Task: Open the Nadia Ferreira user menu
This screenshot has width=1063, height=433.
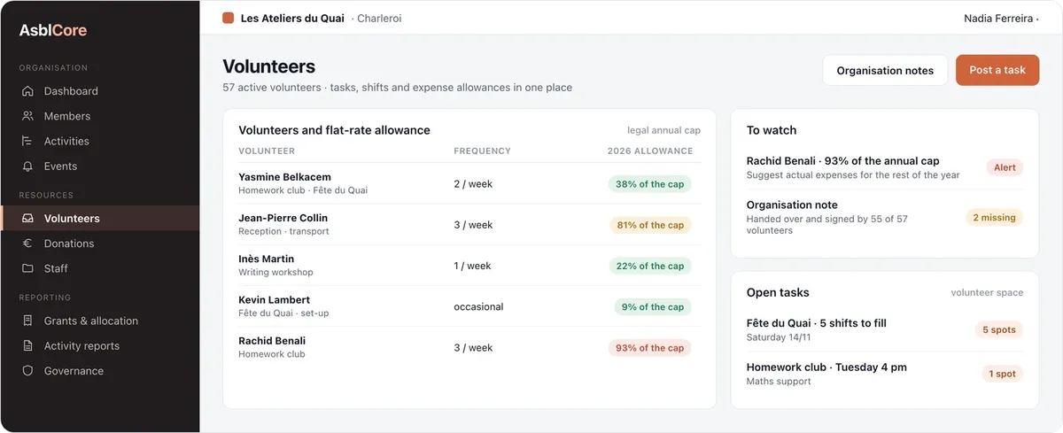Action: (x=1001, y=18)
